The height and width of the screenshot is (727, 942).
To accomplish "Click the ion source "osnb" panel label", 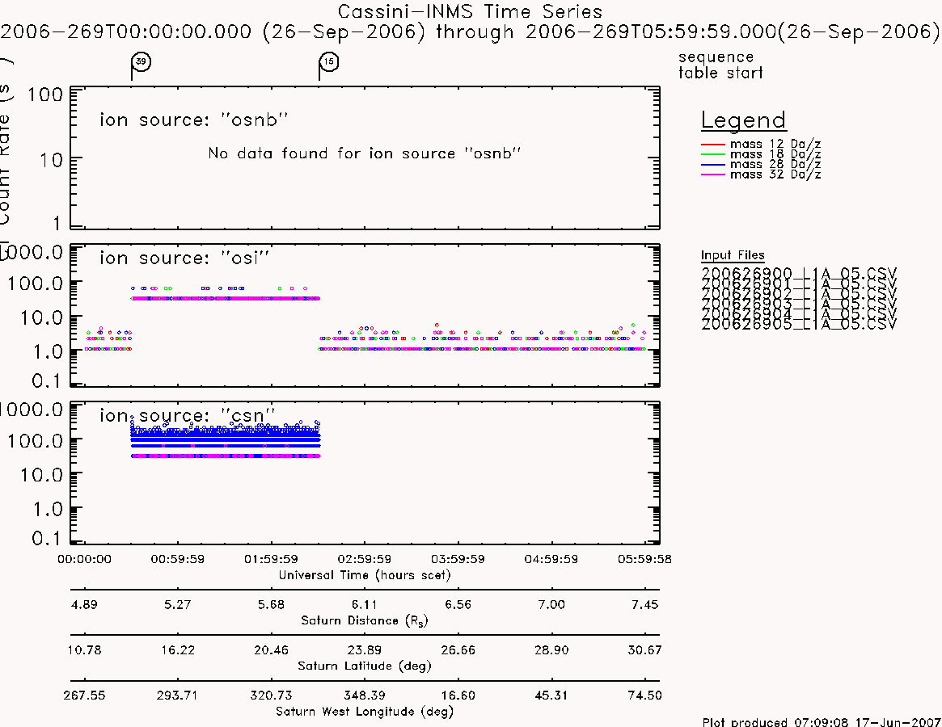I will click(x=194, y=120).
